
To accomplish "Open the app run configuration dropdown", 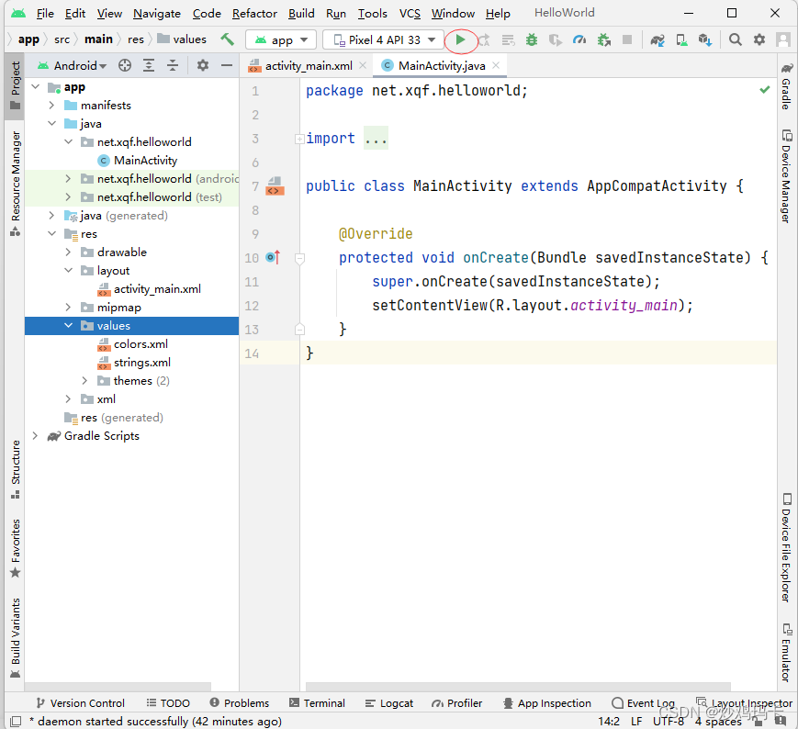I will (281, 39).
